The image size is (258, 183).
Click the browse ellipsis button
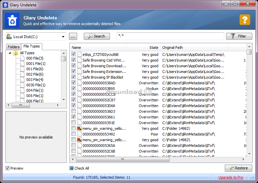[x=73, y=36]
